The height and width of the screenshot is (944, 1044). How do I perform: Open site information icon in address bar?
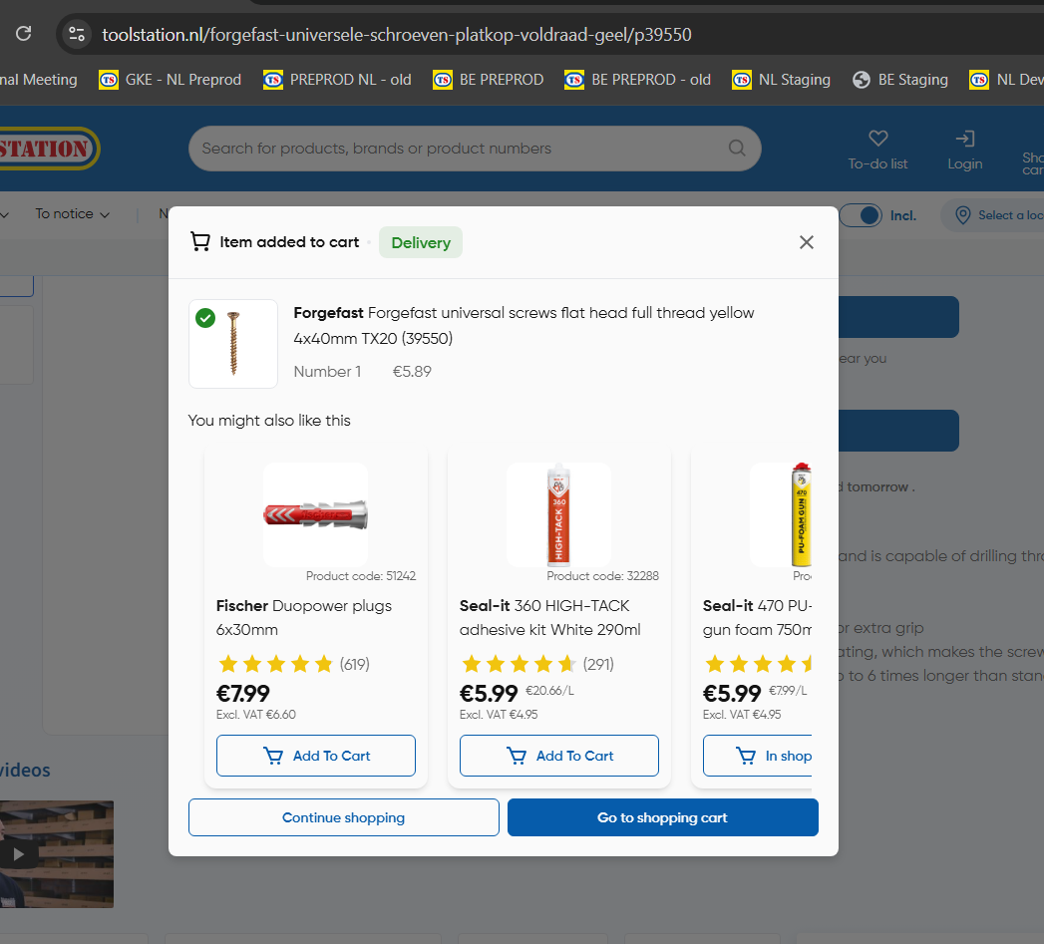tap(77, 34)
